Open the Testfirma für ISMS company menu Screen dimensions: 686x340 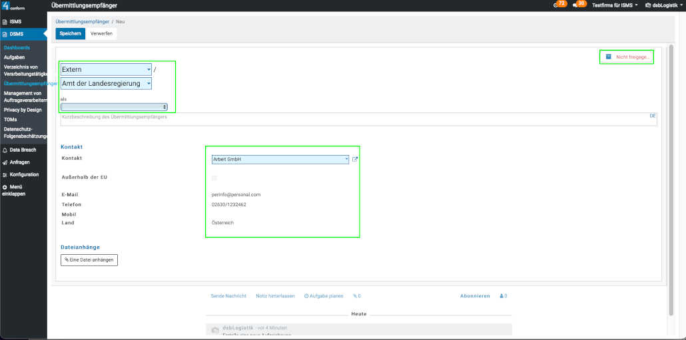(614, 5)
